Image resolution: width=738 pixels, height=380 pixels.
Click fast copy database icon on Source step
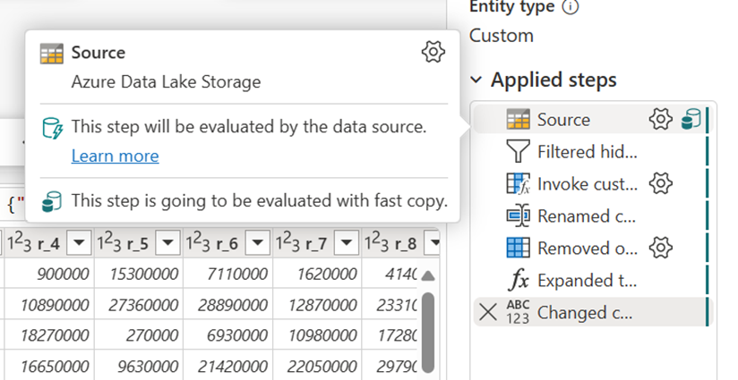(x=691, y=119)
